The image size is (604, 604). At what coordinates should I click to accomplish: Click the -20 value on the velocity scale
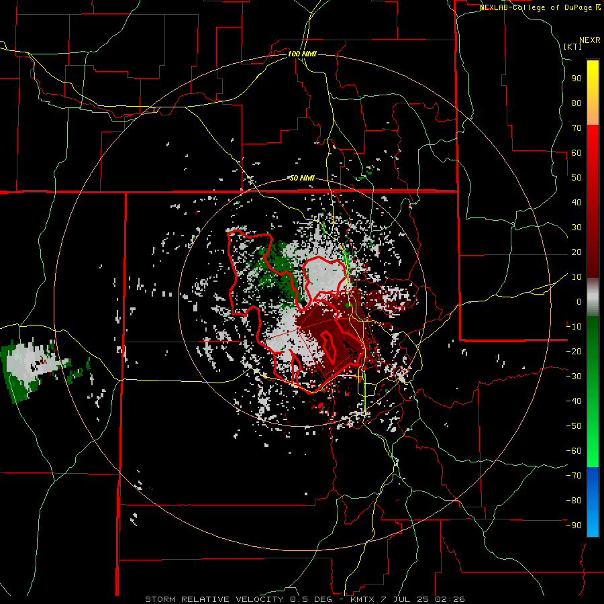574,352
